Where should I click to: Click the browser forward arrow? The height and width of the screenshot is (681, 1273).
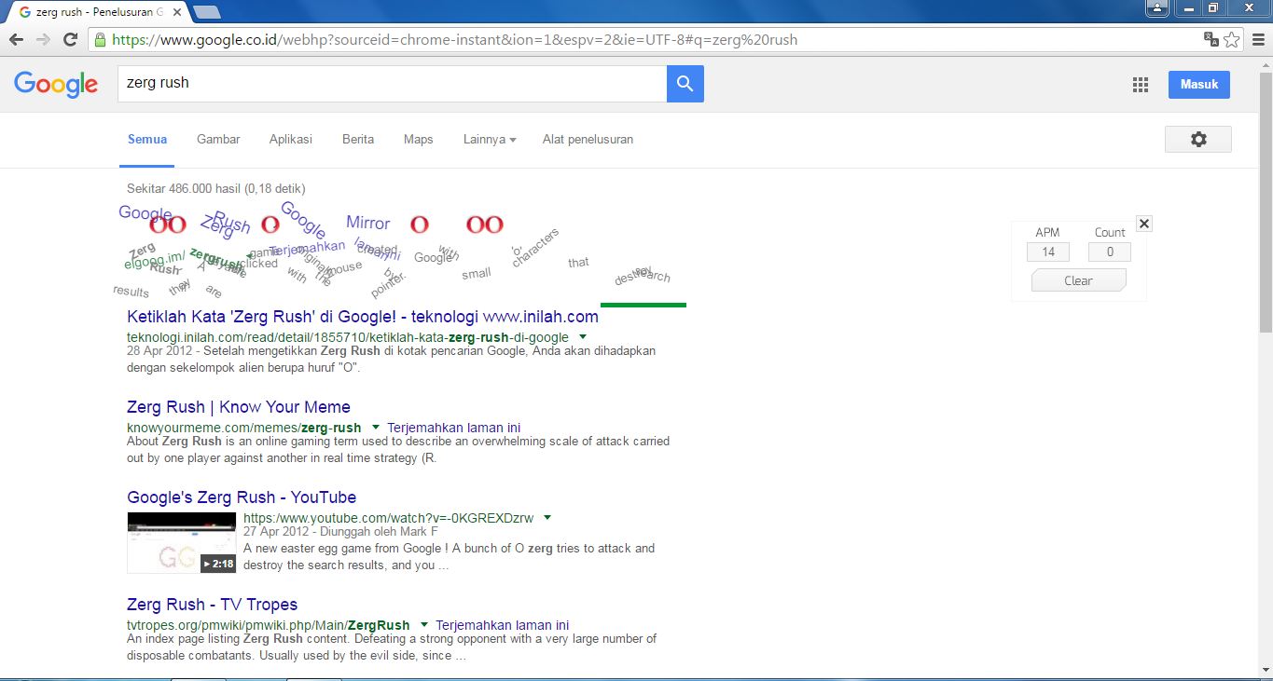[x=43, y=40]
